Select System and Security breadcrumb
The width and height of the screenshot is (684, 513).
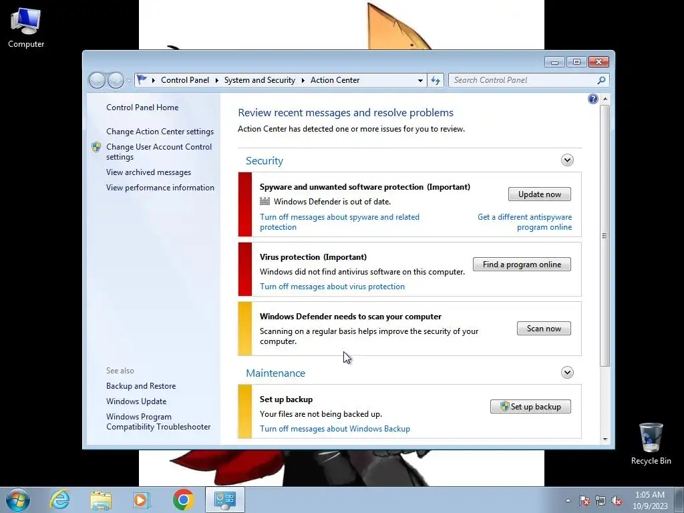pyautogui.click(x=260, y=80)
